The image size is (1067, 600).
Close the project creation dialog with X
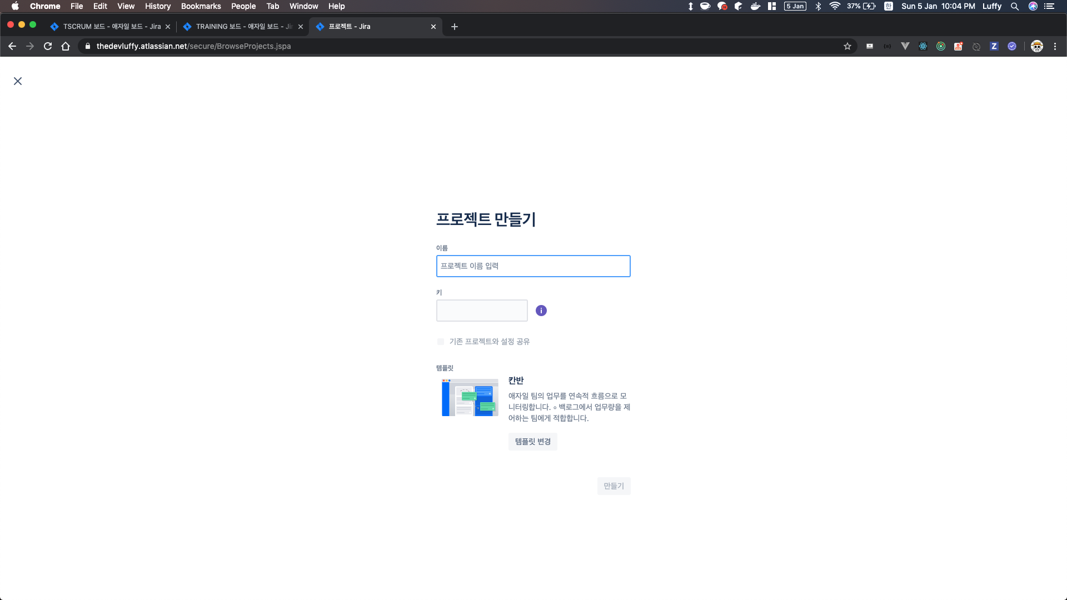click(18, 81)
